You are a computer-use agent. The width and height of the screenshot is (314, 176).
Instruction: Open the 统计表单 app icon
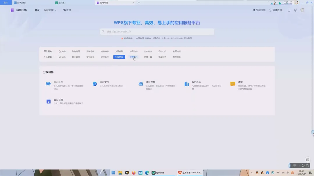141,84
